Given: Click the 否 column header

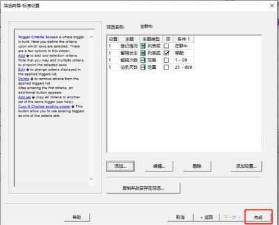Looking at the screenshot, I should coord(168,39).
